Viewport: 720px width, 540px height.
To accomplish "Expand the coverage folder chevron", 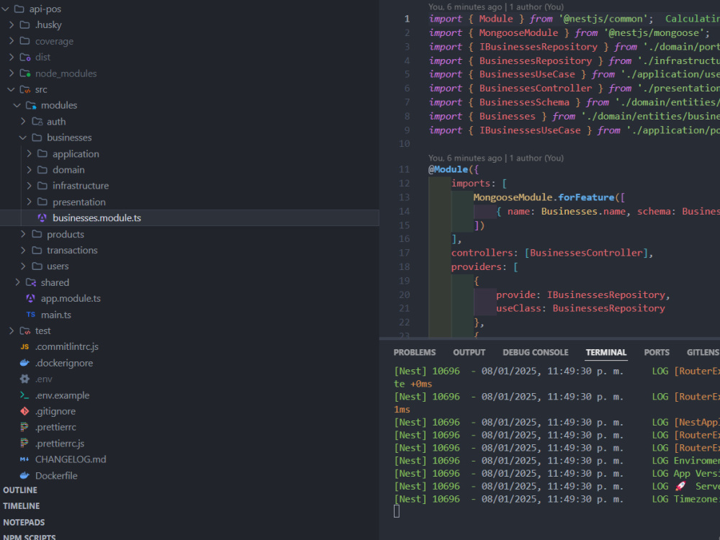I will [12, 41].
